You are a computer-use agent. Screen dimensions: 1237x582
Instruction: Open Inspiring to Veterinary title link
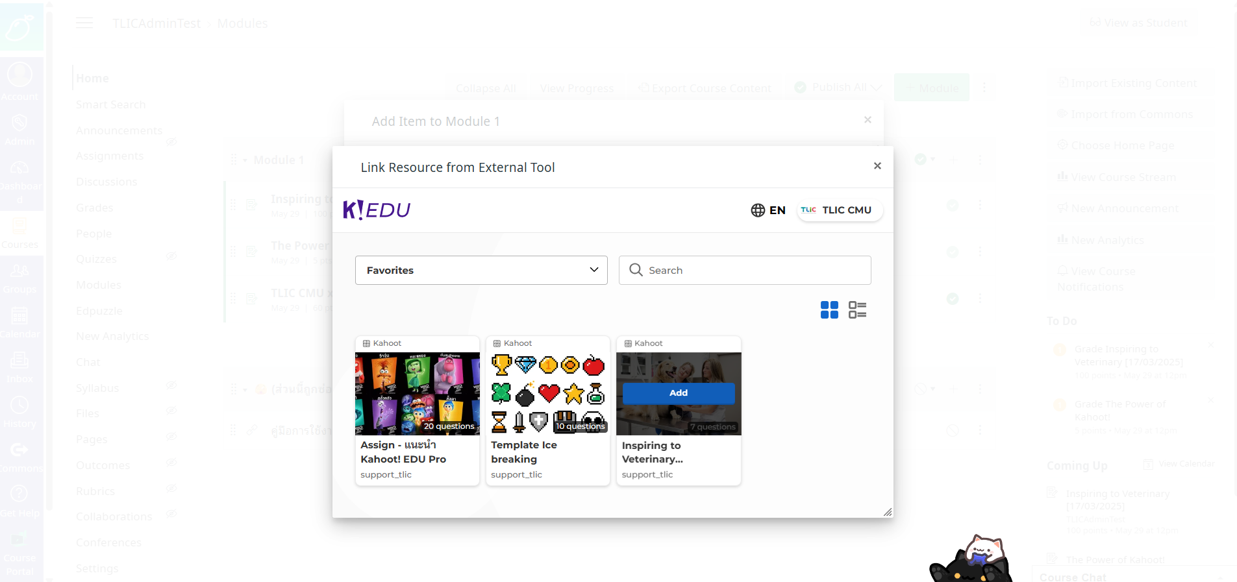point(652,452)
